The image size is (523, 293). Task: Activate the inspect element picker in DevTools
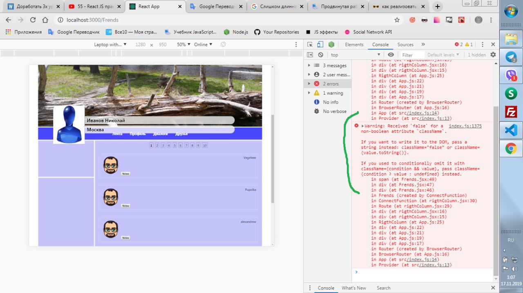pyautogui.click(x=310, y=45)
